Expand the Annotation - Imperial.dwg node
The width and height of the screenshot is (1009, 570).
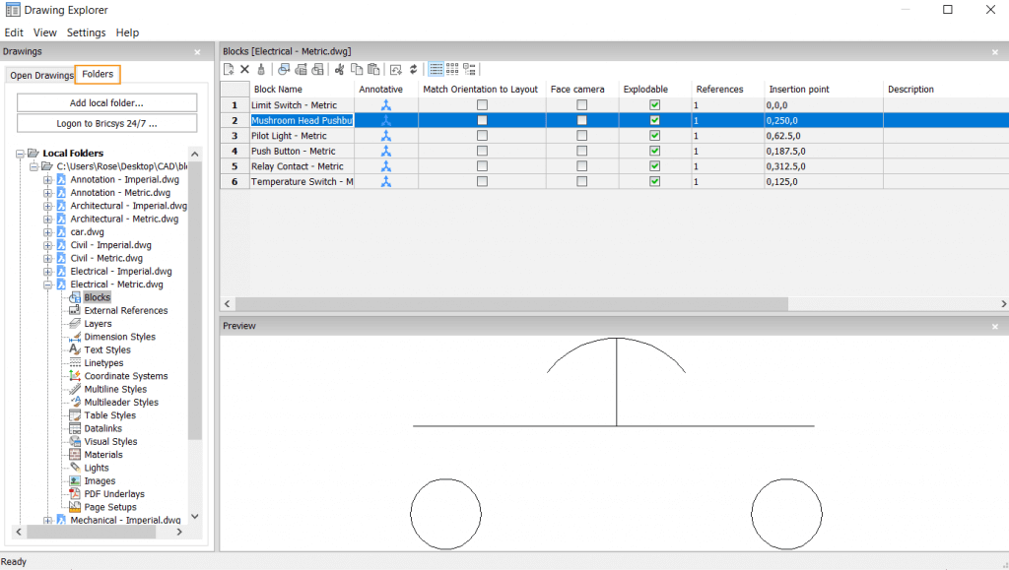click(47, 179)
